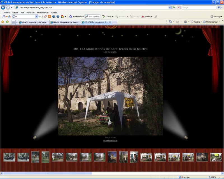The image size is (224, 179).
Task: Expand the Check spelling dropdown arrow
Action: 113,17
